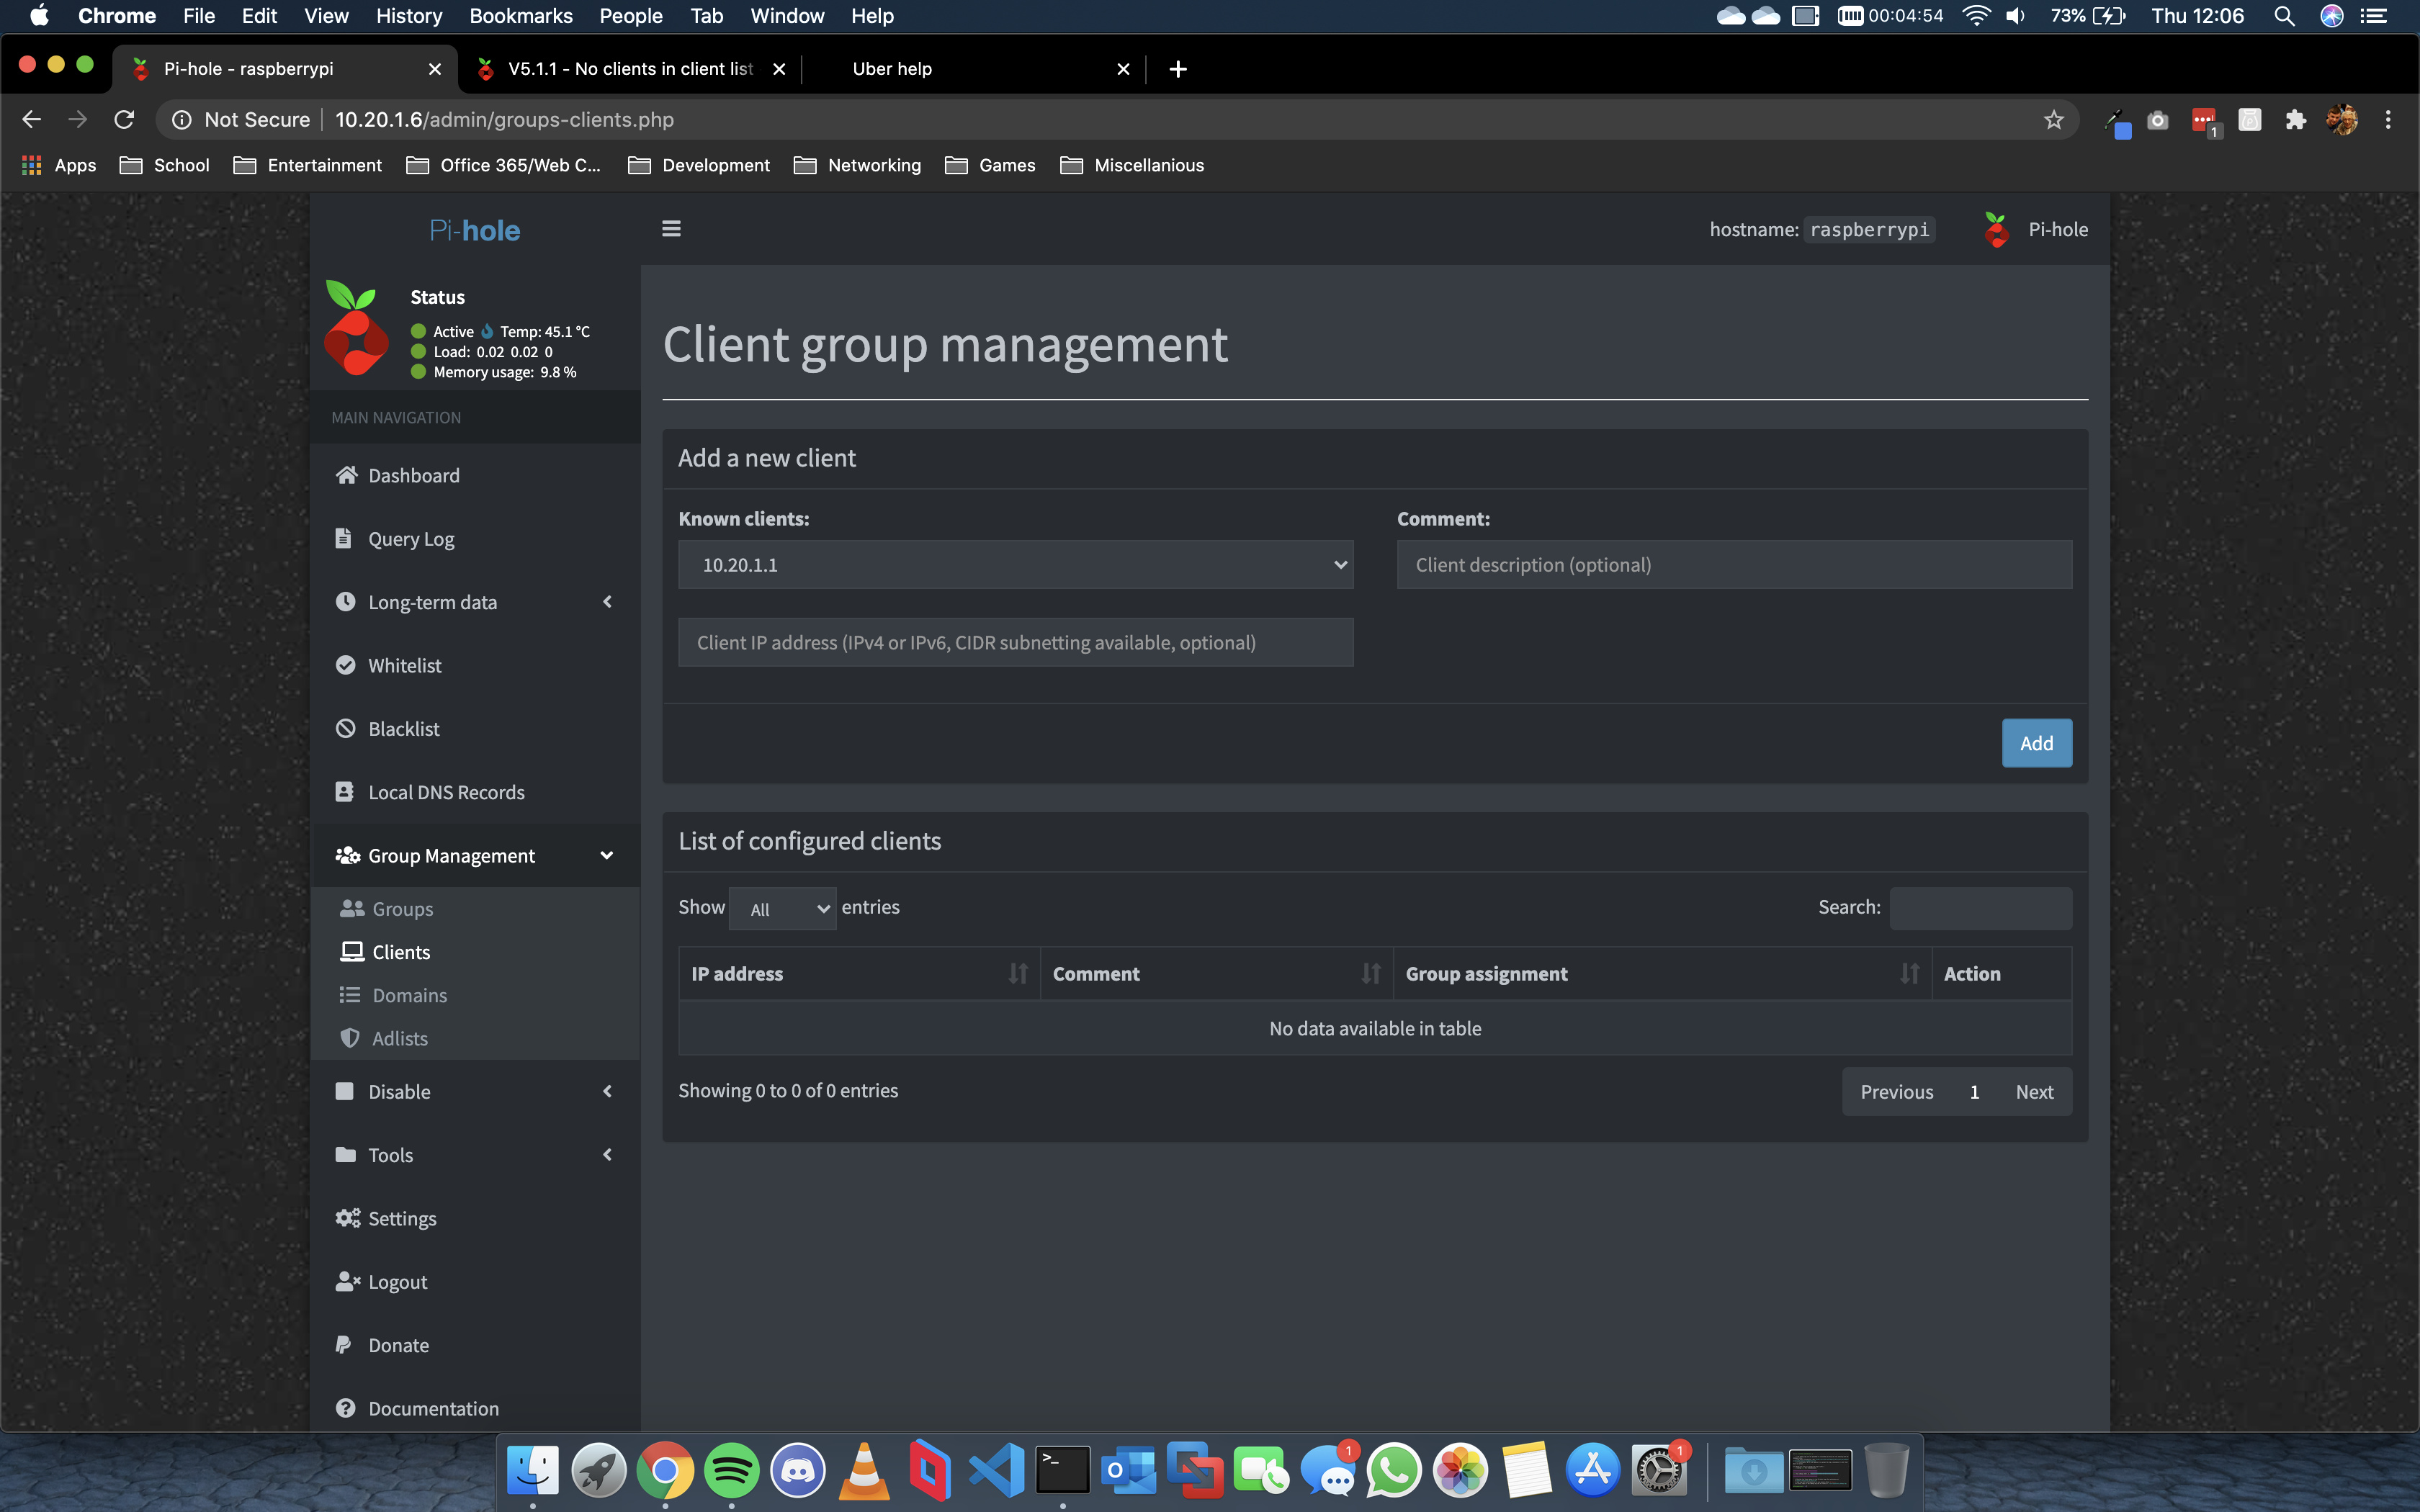Toggle the sidebar with hamburger icon
The width and height of the screenshot is (2420, 1512).
[671, 229]
